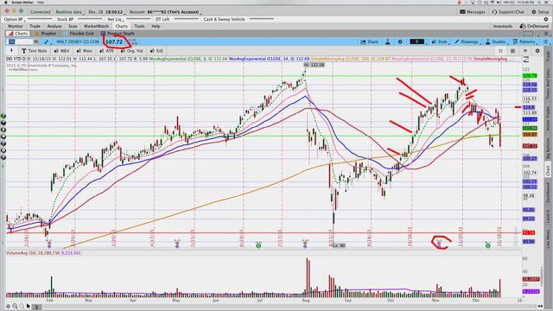Expand the Net Liq dropdown

[x=115, y=19]
